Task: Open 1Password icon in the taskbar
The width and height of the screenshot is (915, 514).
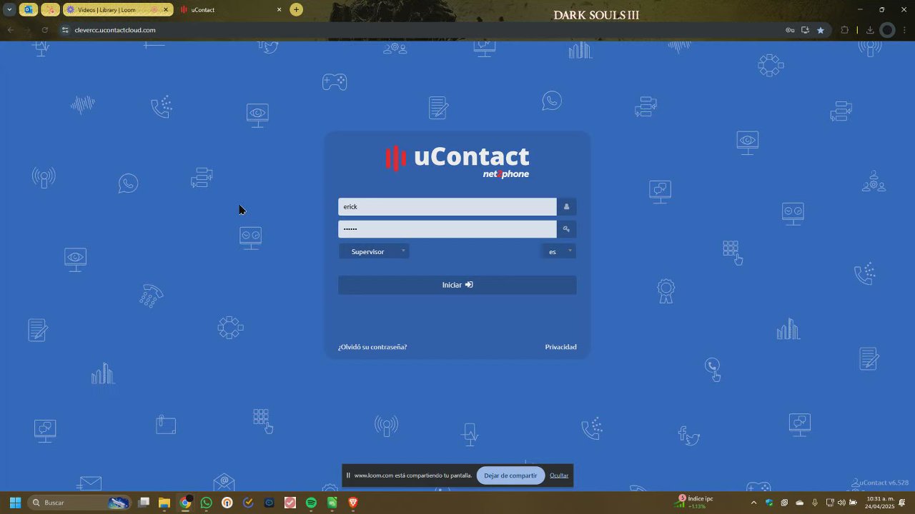Action: 227,503
